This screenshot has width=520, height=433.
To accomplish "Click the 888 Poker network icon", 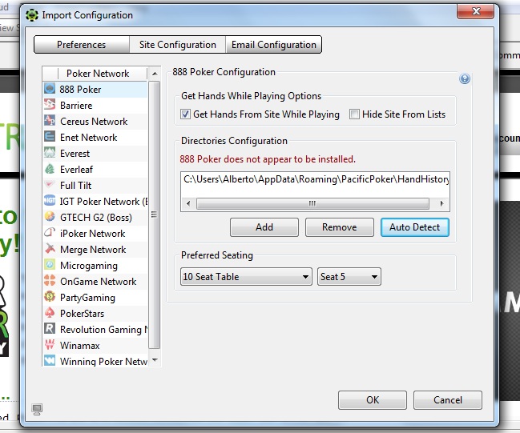I will click(50, 89).
